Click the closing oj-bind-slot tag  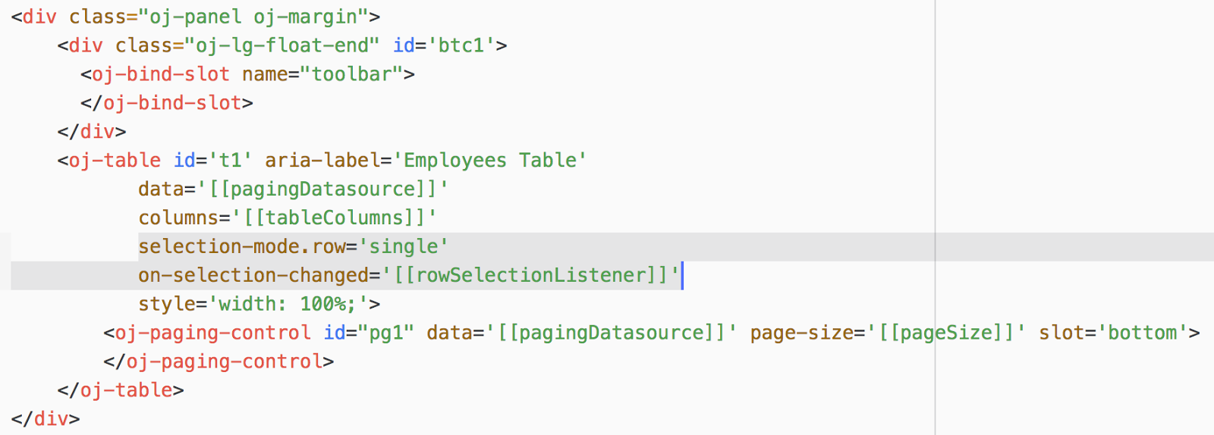pyautogui.click(x=167, y=102)
